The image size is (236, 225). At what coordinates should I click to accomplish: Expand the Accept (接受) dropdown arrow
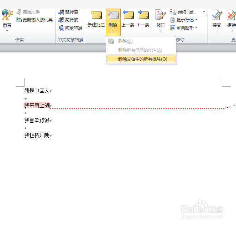point(217,31)
